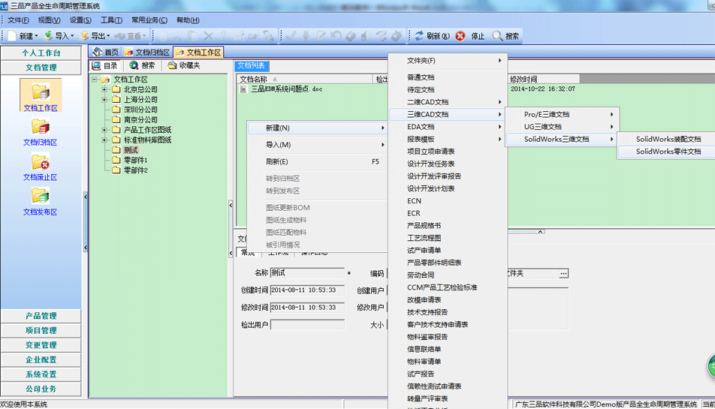Screen dimensions: 715x409
Task: Click the 刷新 refresh toolbar icon
Action: pyautogui.click(x=419, y=36)
